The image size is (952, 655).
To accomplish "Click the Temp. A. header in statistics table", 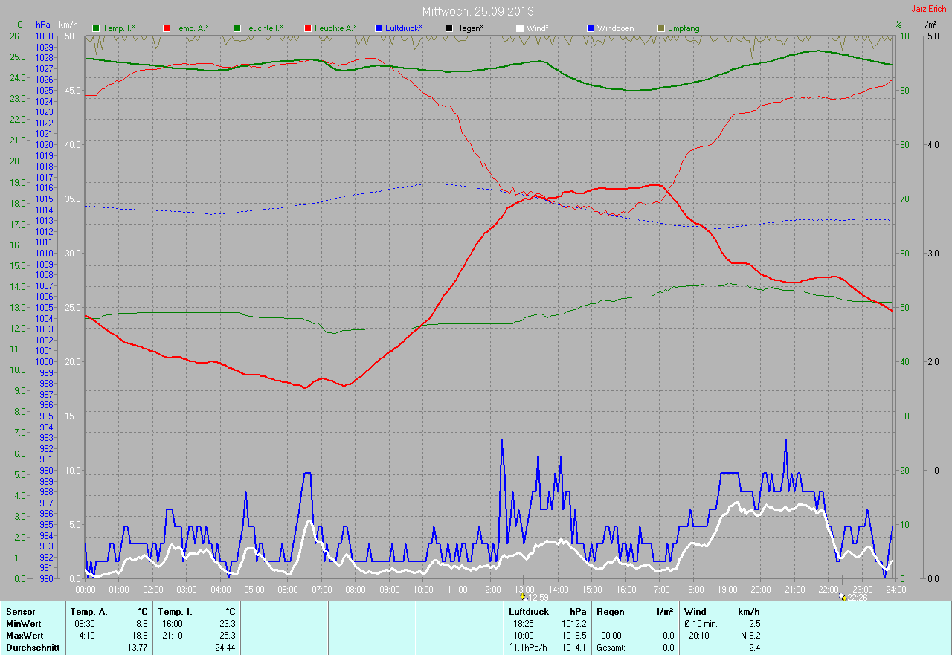I will tap(89, 612).
